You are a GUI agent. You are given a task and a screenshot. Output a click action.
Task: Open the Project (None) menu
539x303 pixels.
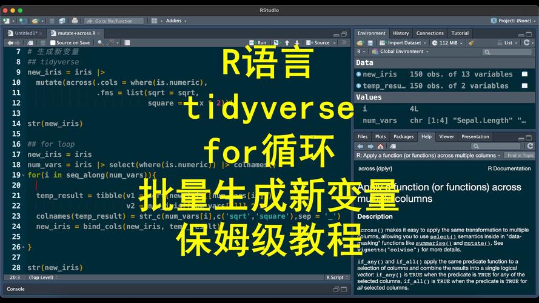click(513, 21)
